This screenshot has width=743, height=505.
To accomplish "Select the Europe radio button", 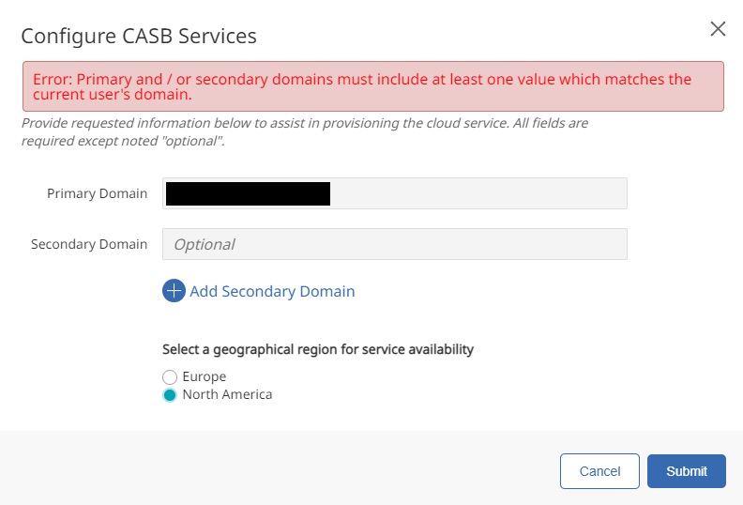I will [x=170, y=376].
